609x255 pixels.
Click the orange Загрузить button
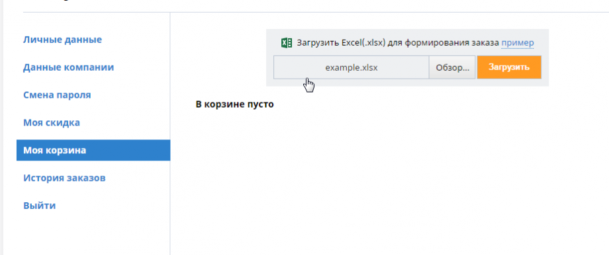(509, 67)
